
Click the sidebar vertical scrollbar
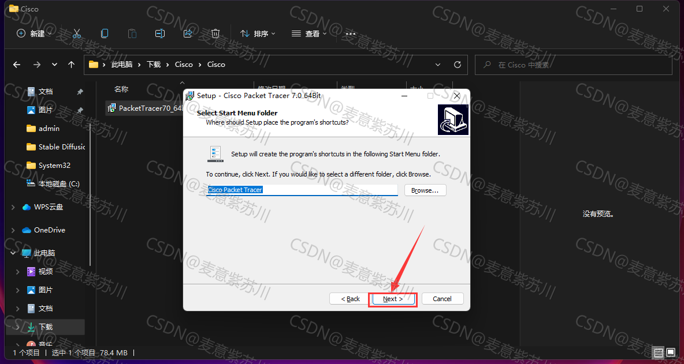[90, 194]
